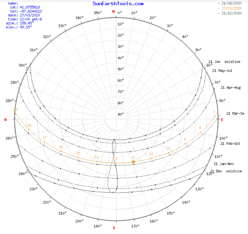Click the SunEarthTools.com title link

coord(118,4)
